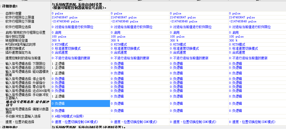Edit first-column 2147483647 pulse upper limit value
The width and height of the screenshot is (286, 129).
tap(64, 17)
